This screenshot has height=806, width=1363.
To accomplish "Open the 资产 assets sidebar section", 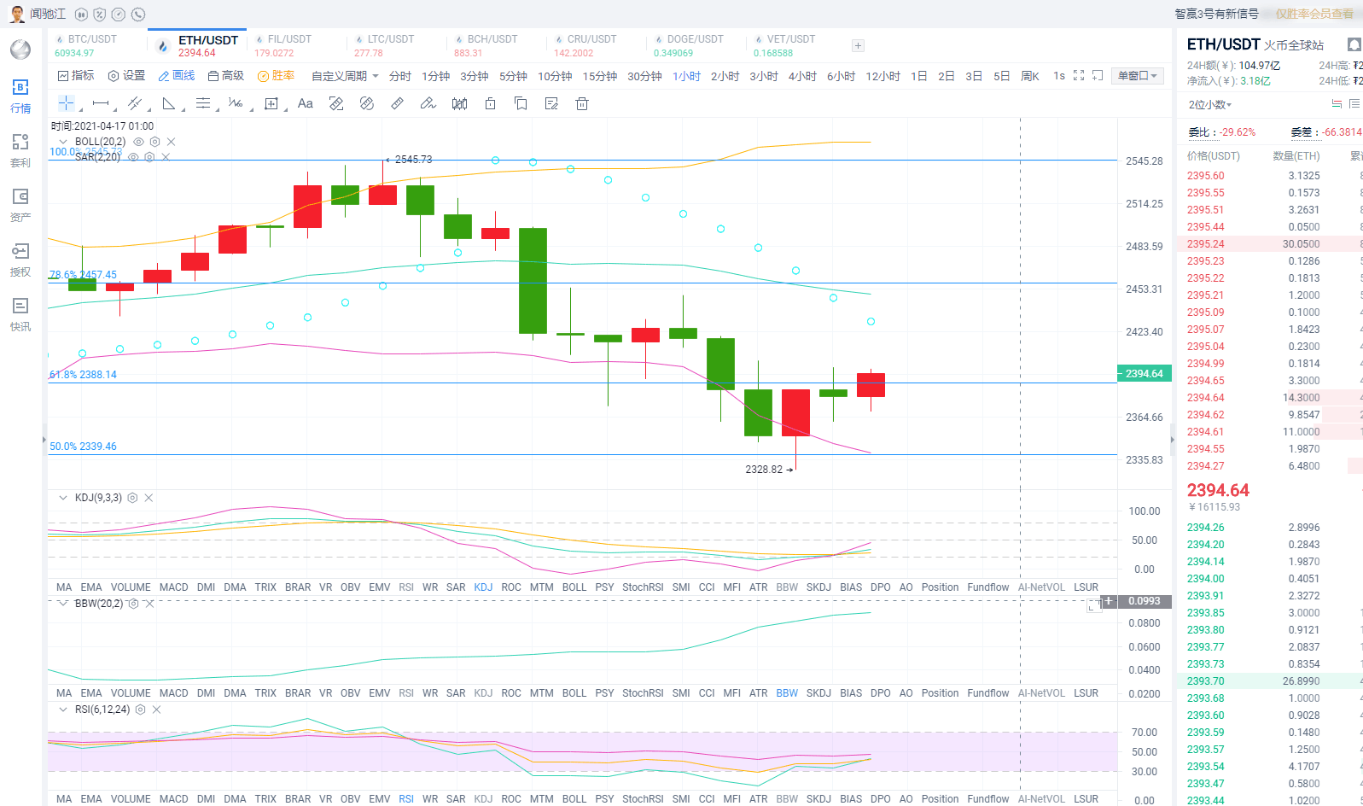I will tap(20, 205).
